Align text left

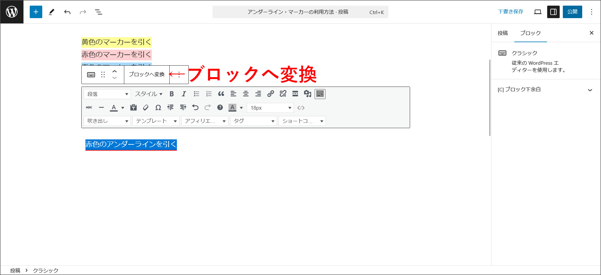[x=234, y=94]
